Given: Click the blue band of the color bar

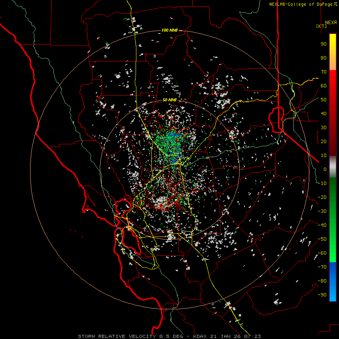Looking at the screenshot, I should point(333,272).
